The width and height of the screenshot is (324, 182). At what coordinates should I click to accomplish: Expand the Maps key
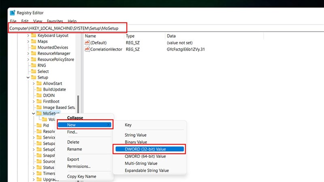pyautogui.click(x=28, y=42)
